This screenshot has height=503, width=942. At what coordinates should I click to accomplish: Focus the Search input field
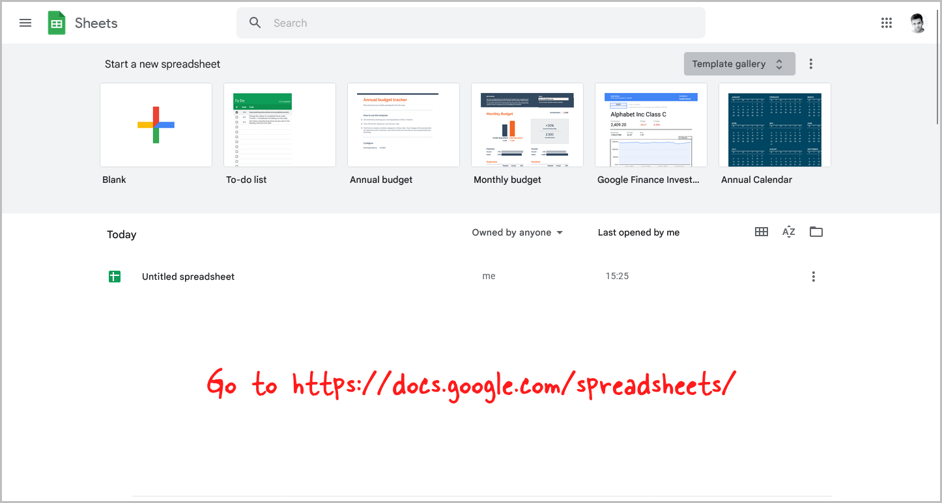(471, 23)
